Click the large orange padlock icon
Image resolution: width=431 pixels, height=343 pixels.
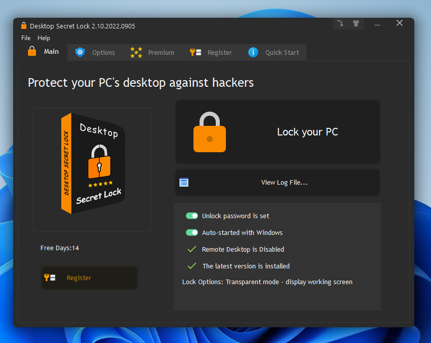tap(210, 132)
